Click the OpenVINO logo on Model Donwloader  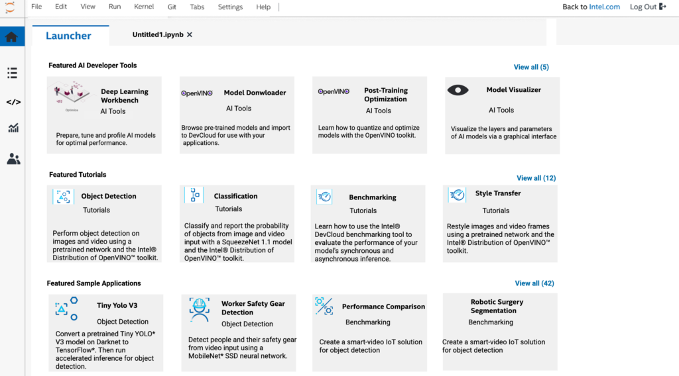197,93
